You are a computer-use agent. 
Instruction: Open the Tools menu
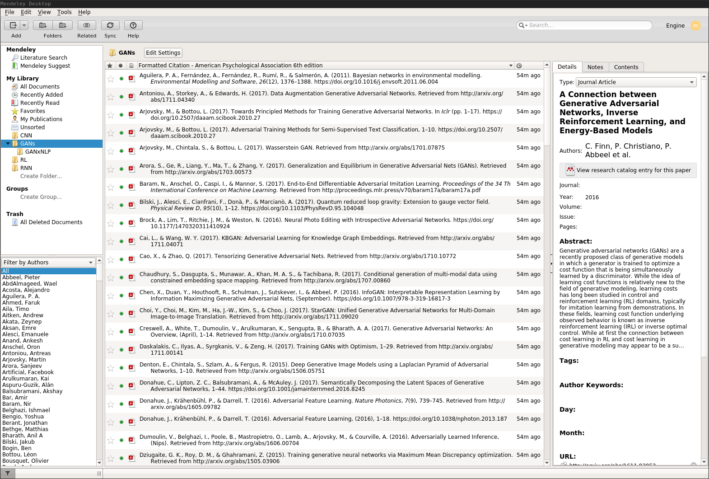point(64,12)
